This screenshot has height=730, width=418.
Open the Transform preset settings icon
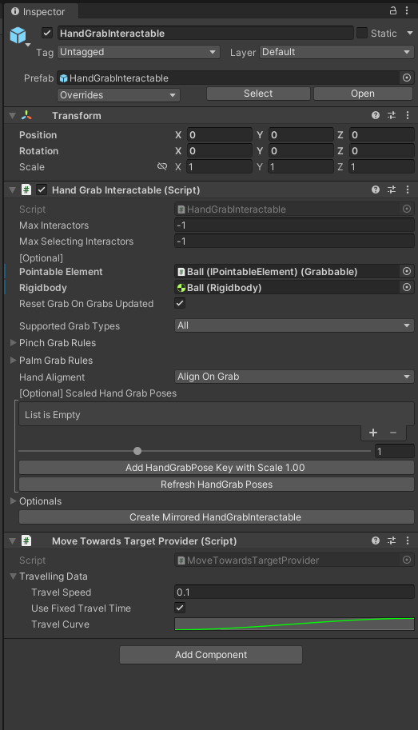(x=392, y=115)
